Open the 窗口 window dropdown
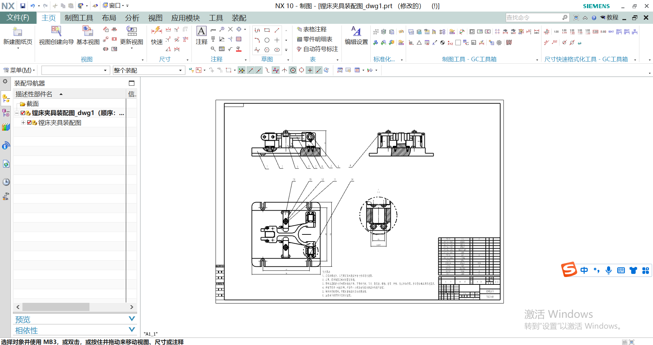 pos(114,6)
